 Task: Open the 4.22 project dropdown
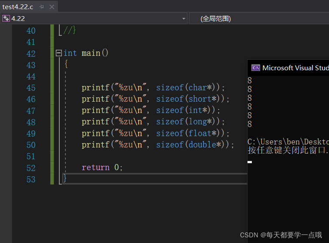183,18
